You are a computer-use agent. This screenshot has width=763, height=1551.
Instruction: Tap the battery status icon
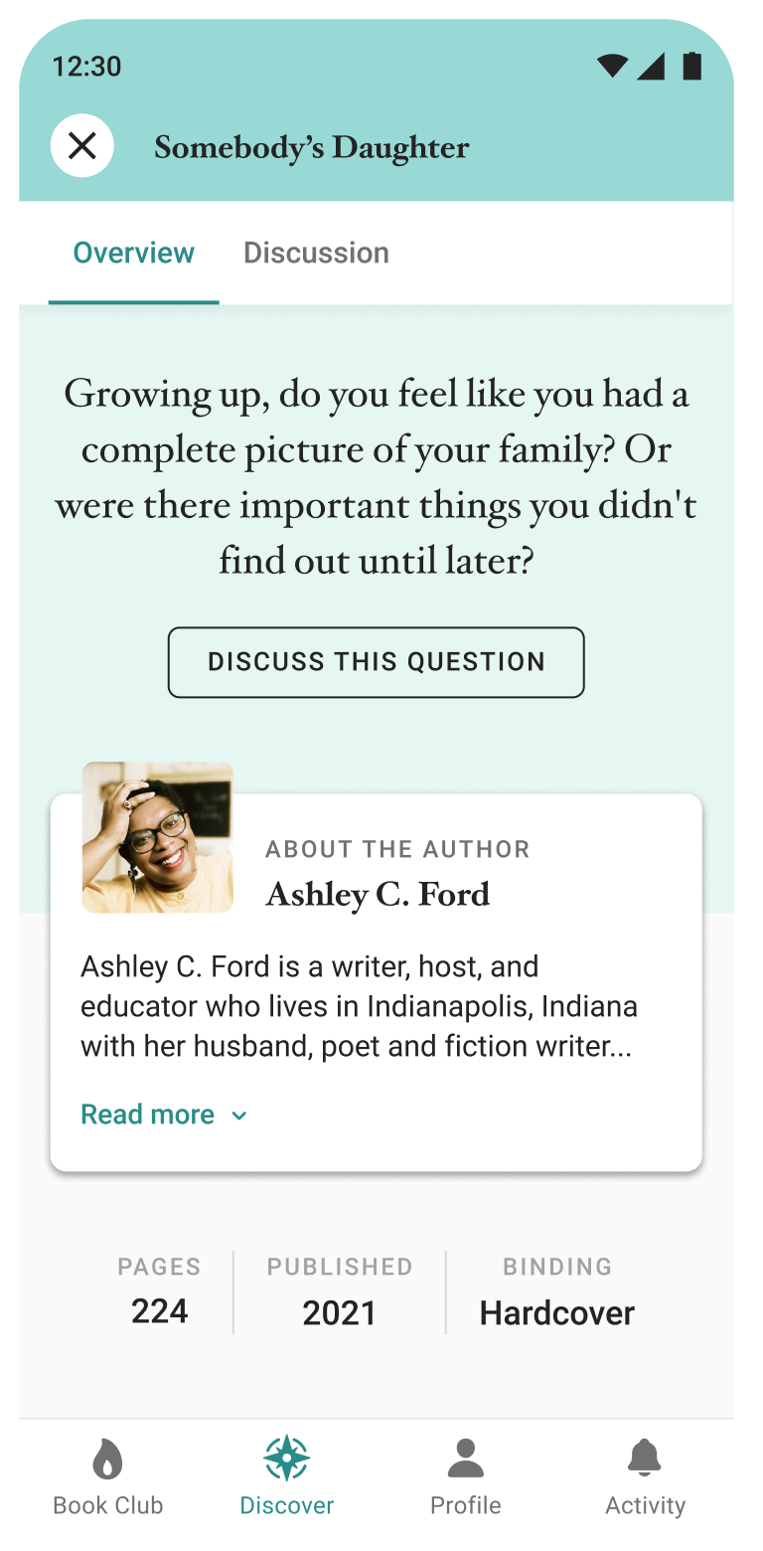click(692, 66)
